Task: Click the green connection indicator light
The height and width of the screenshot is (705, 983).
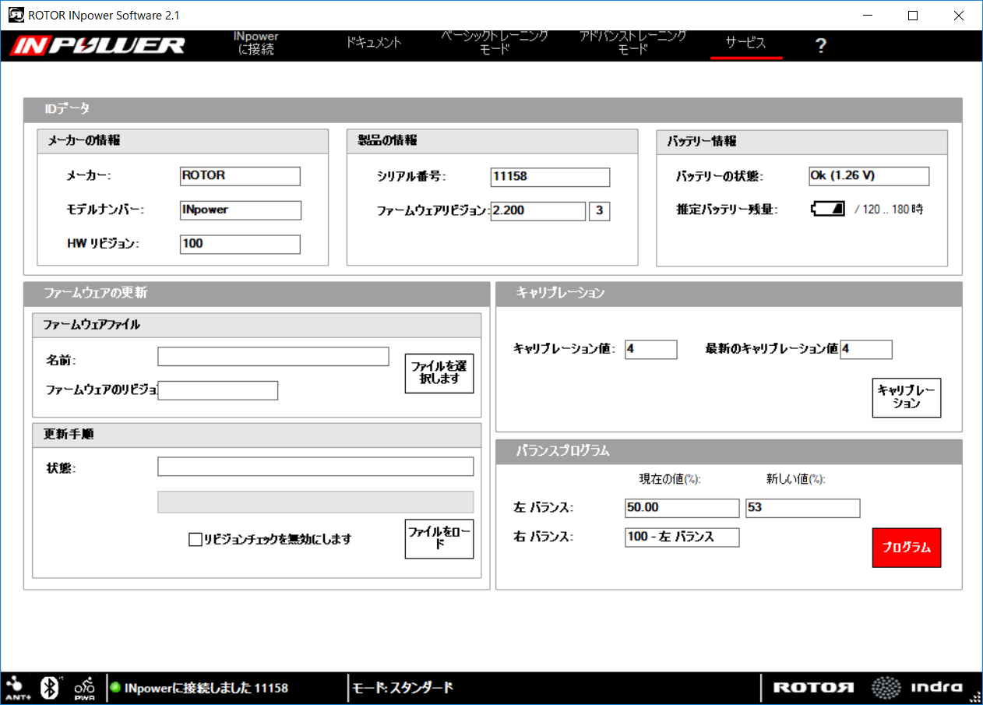Action: [115, 688]
